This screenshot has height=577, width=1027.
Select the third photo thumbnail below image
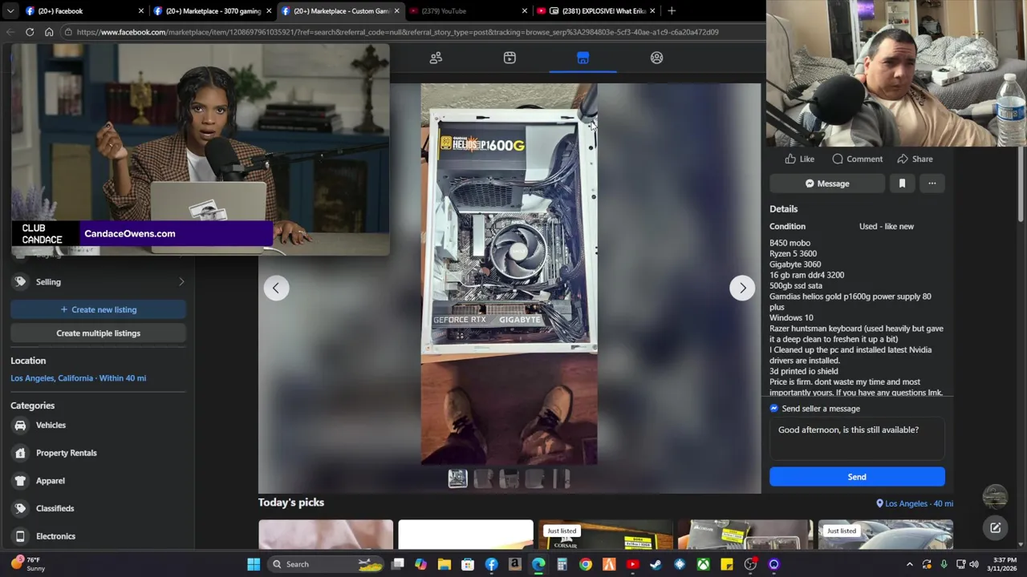[x=509, y=478]
